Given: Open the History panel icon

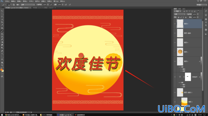Looking at the screenshot, I should pyautogui.click(x=206, y=11).
